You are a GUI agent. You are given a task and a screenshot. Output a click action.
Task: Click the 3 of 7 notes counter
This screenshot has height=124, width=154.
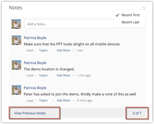(x=137, y=113)
